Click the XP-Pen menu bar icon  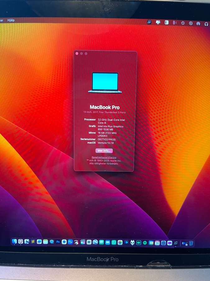coord(149,22)
